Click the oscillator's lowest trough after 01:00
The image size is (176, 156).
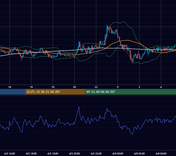132,134
